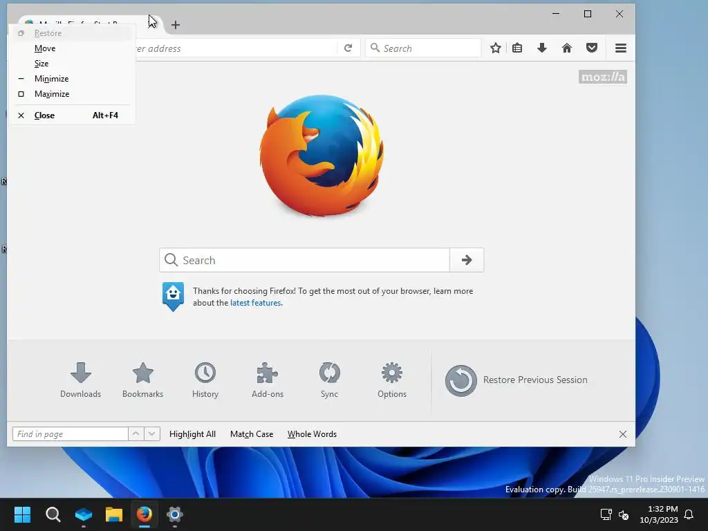Open Downloads from start page launcher

(81, 380)
